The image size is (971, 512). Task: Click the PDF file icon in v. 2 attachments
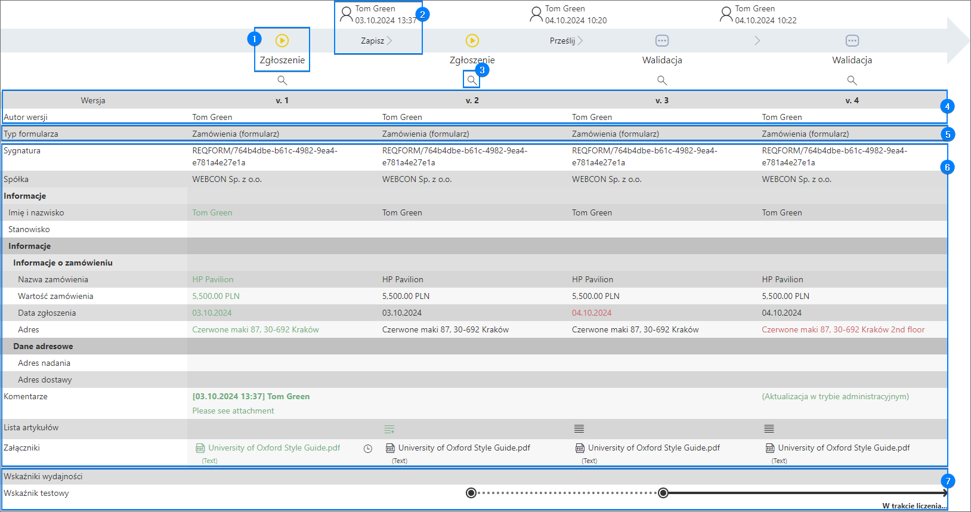click(x=390, y=448)
